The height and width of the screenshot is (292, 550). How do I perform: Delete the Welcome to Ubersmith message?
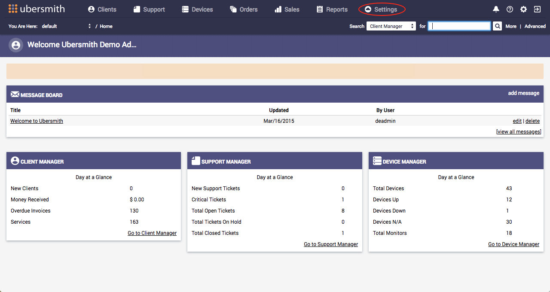tap(533, 121)
